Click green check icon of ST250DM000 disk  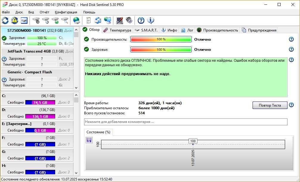click(4, 38)
